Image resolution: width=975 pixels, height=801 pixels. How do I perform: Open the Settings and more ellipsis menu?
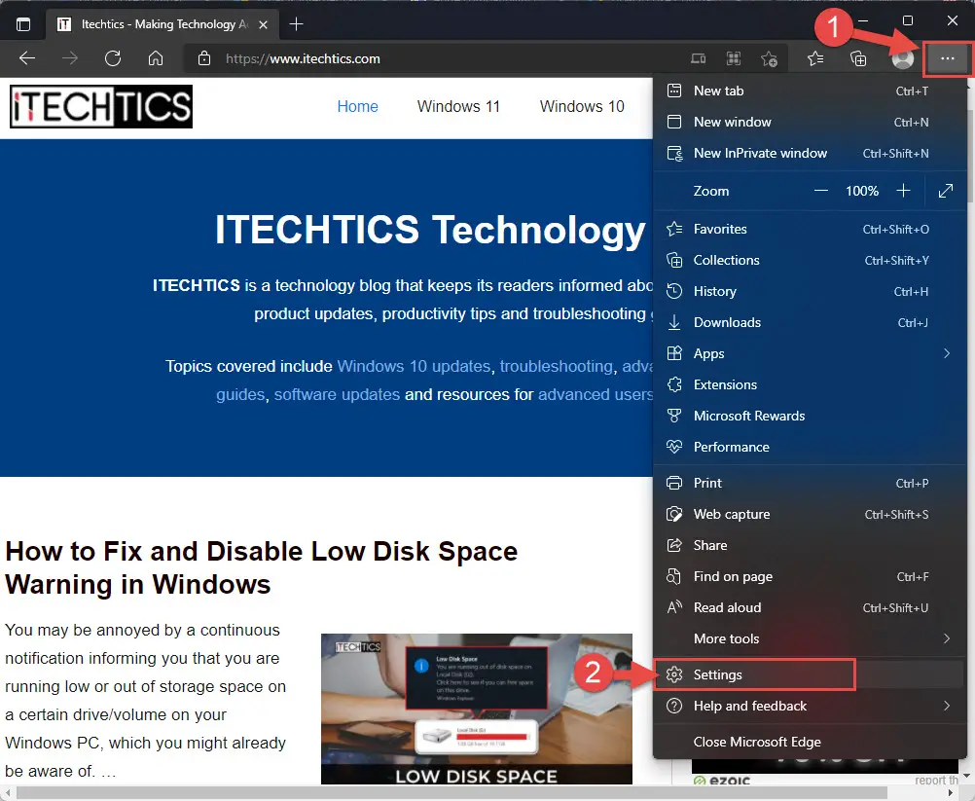coord(947,58)
